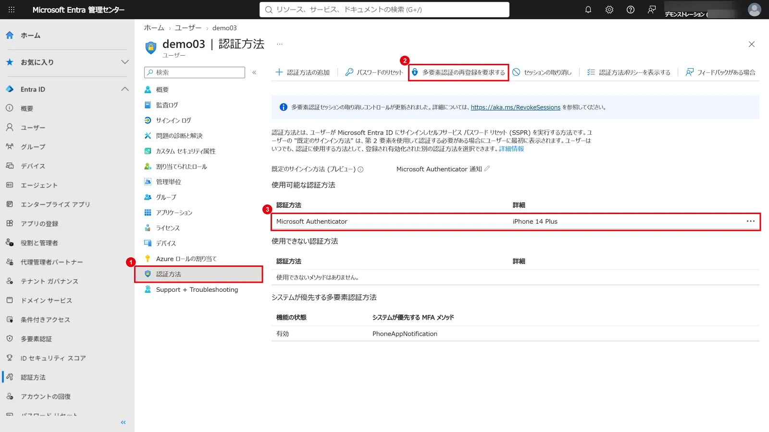Viewport: 769px width, 432px height.
Task: Open ellipsis menu for Microsoft Authenticator row
Action: pos(751,221)
